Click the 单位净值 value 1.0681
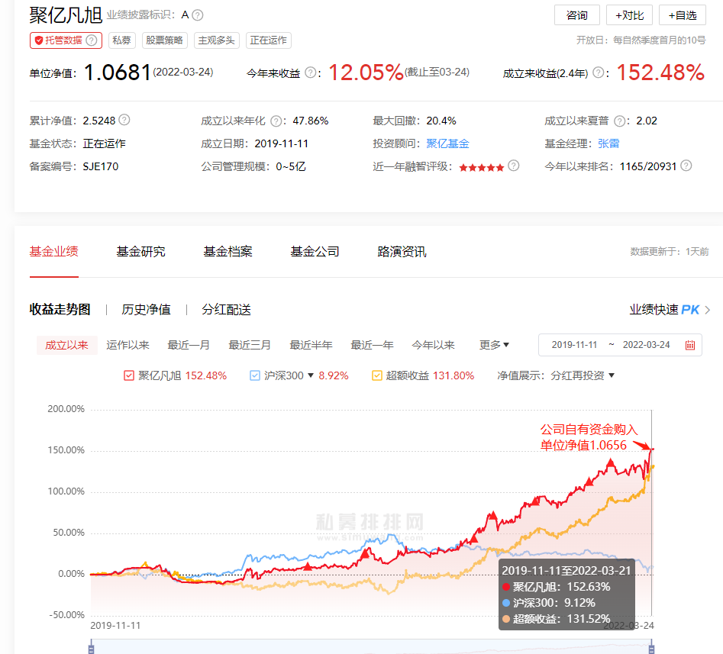This screenshot has width=723, height=654. [117, 72]
